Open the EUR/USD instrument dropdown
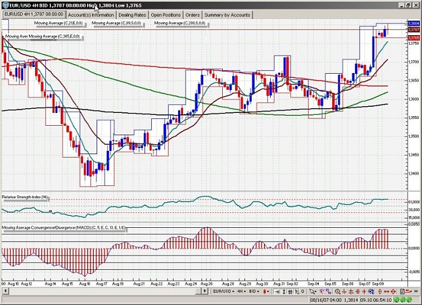The height and width of the screenshot is (305, 422). click(223, 291)
